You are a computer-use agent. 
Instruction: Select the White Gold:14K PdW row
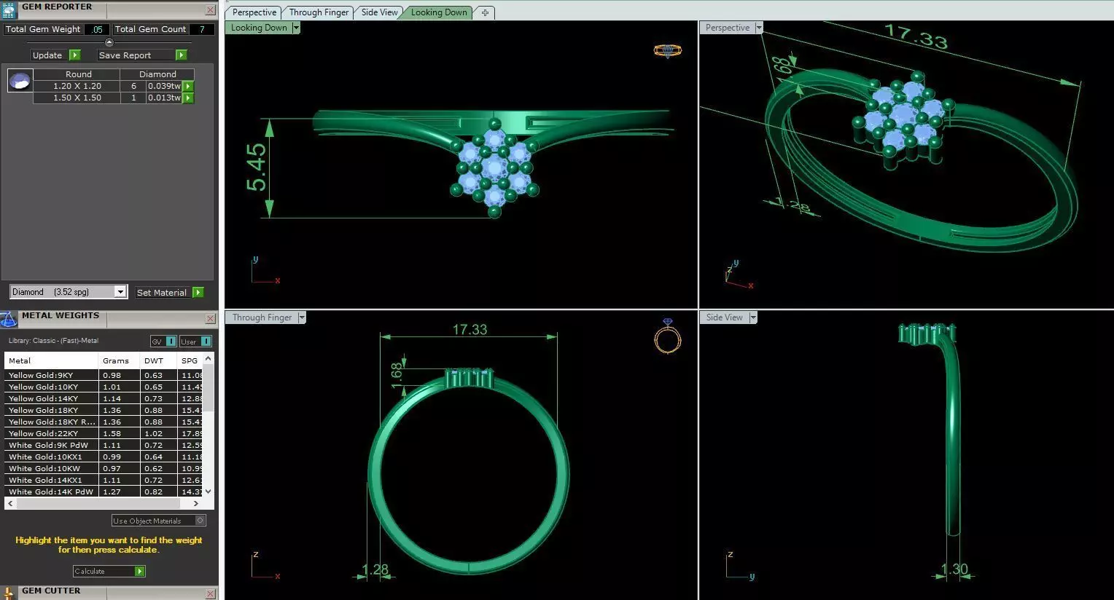104,492
